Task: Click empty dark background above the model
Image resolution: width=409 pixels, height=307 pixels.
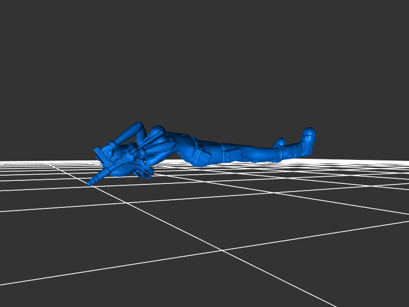Action: coord(204,61)
